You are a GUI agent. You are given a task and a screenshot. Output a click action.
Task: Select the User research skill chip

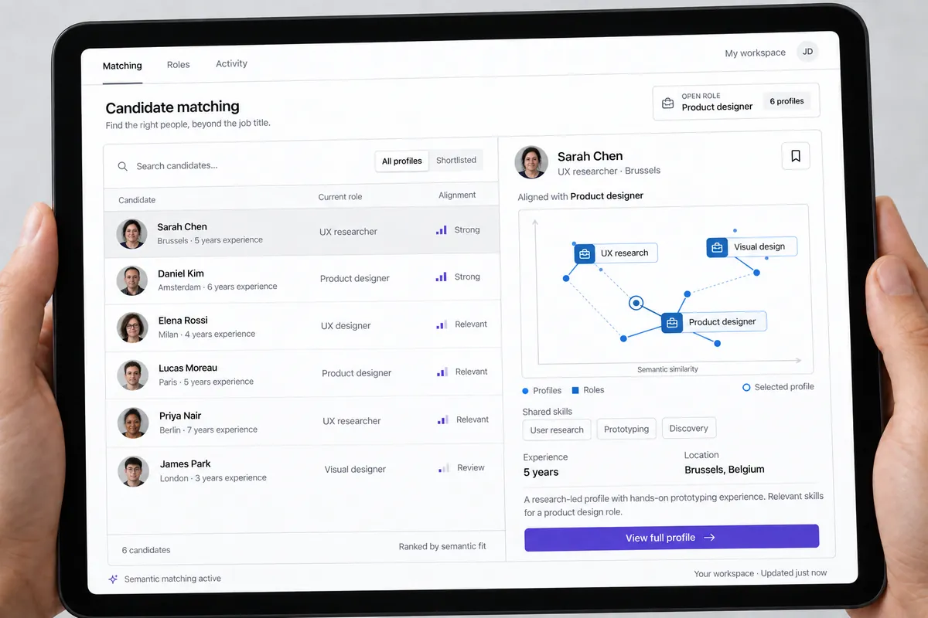[x=557, y=430]
